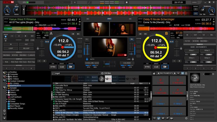The height and width of the screenshot is (122, 217).
Task: Expand the Content Unlimited node
Action: (7, 81)
